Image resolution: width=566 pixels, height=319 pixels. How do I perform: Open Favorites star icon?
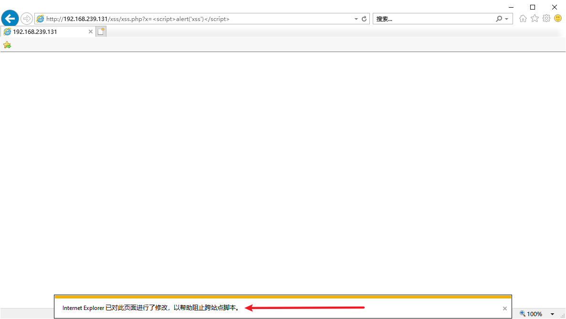click(535, 19)
